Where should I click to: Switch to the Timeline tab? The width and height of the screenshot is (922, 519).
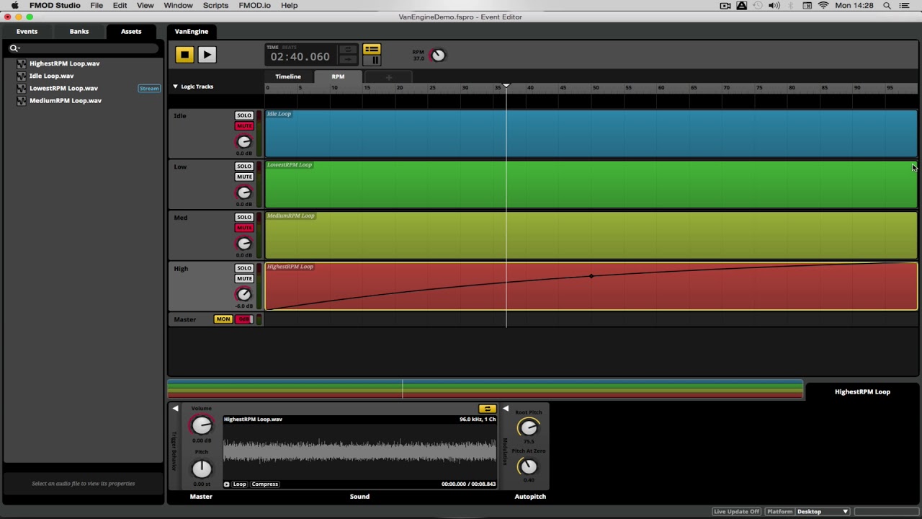288,76
